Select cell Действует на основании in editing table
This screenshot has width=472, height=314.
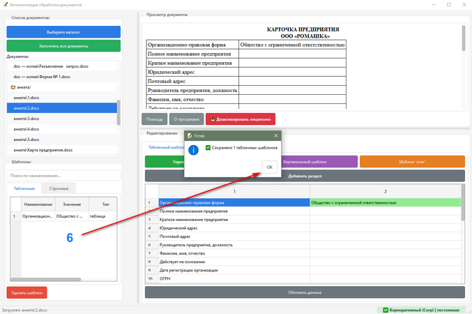click(234, 262)
